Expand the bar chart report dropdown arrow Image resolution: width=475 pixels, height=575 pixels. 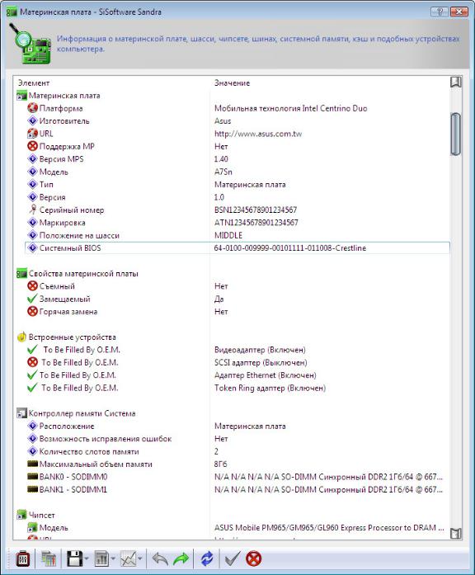click(x=113, y=559)
